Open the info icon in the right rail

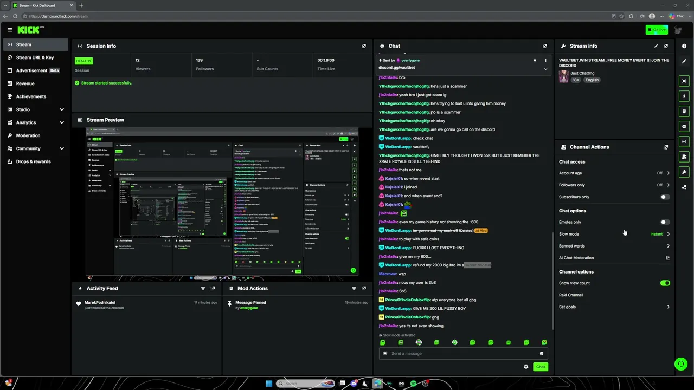tap(684, 46)
